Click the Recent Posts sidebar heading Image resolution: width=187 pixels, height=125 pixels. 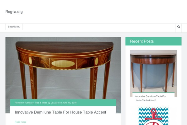click(x=142, y=41)
